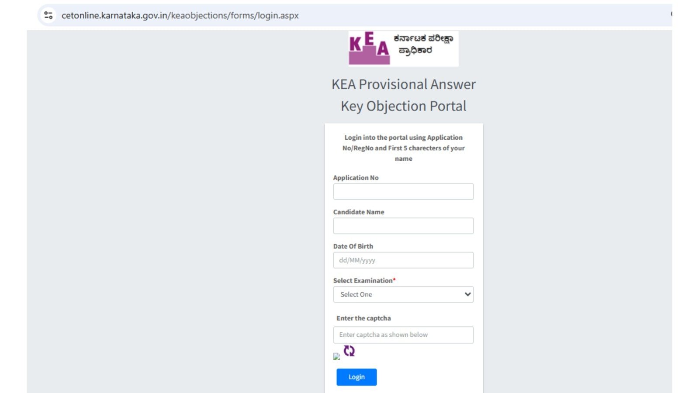The height and width of the screenshot is (393, 699).
Task: Click the browser address bar URL
Action: (180, 15)
